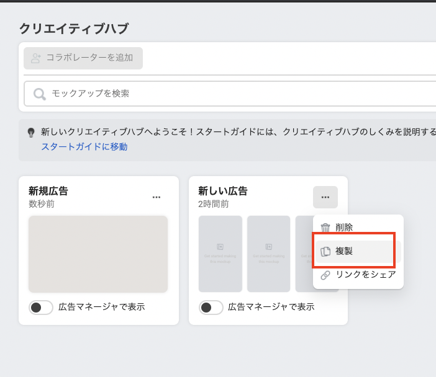Click the 新規広告 card title
The height and width of the screenshot is (377, 436).
click(x=48, y=191)
